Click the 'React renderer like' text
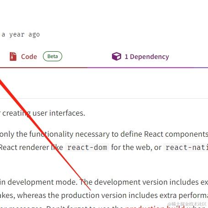The image size is (208, 208). coord(31,148)
